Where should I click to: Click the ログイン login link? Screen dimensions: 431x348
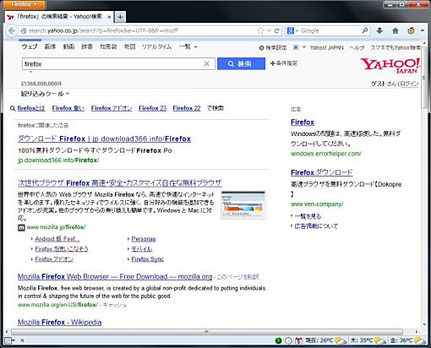click(409, 84)
